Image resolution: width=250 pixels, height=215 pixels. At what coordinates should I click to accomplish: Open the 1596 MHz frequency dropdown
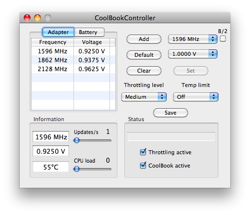[193, 39]
